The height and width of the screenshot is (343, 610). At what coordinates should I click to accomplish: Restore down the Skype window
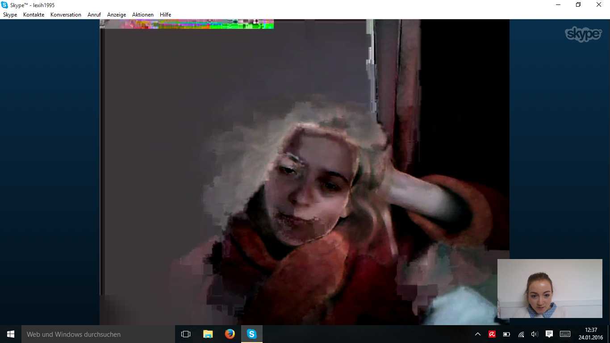(x=578, y=5)
